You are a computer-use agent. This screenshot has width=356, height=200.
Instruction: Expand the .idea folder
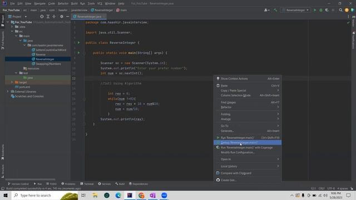coord(12,27)
